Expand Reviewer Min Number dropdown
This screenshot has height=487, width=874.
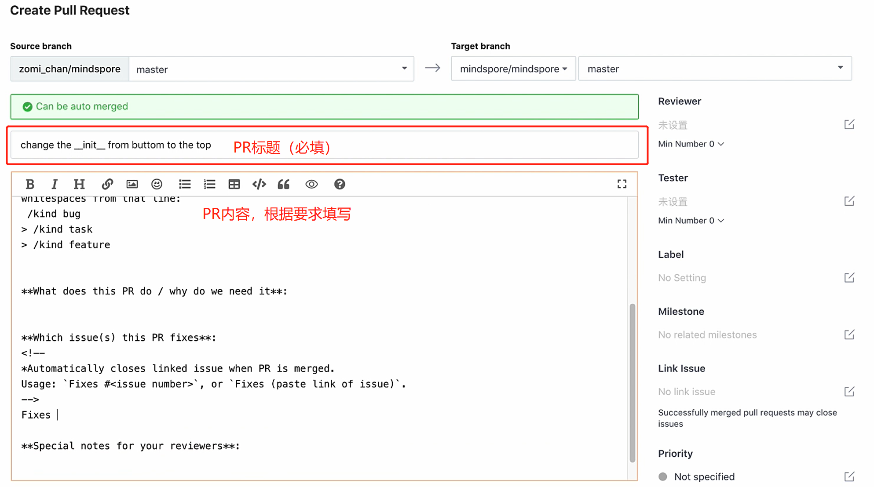pyautogui.click(x=691, y=144)
